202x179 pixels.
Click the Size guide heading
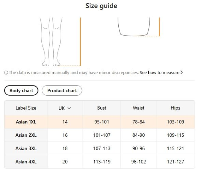[101, 6]
